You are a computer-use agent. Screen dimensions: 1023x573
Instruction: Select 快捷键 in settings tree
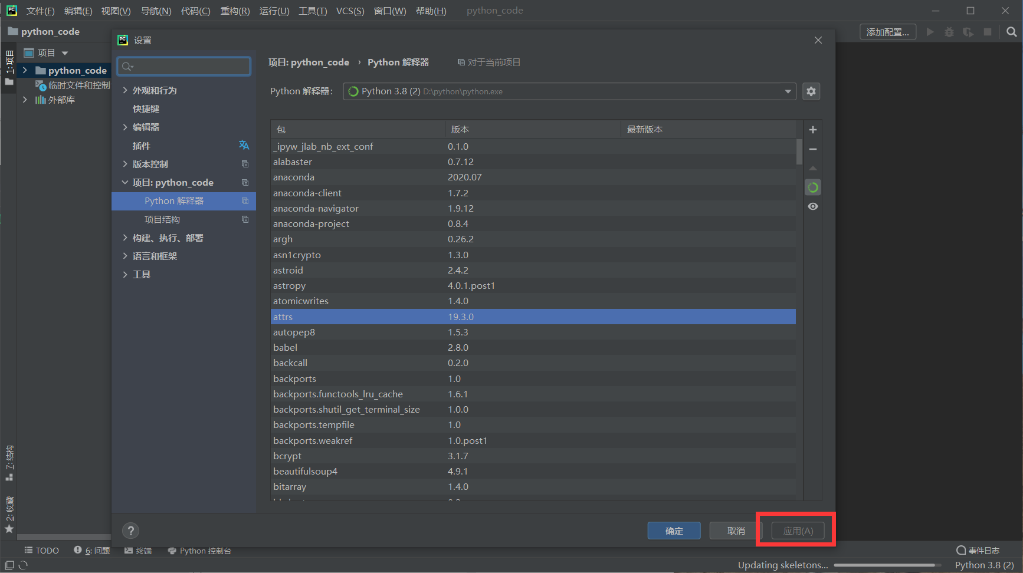point(146,108)
